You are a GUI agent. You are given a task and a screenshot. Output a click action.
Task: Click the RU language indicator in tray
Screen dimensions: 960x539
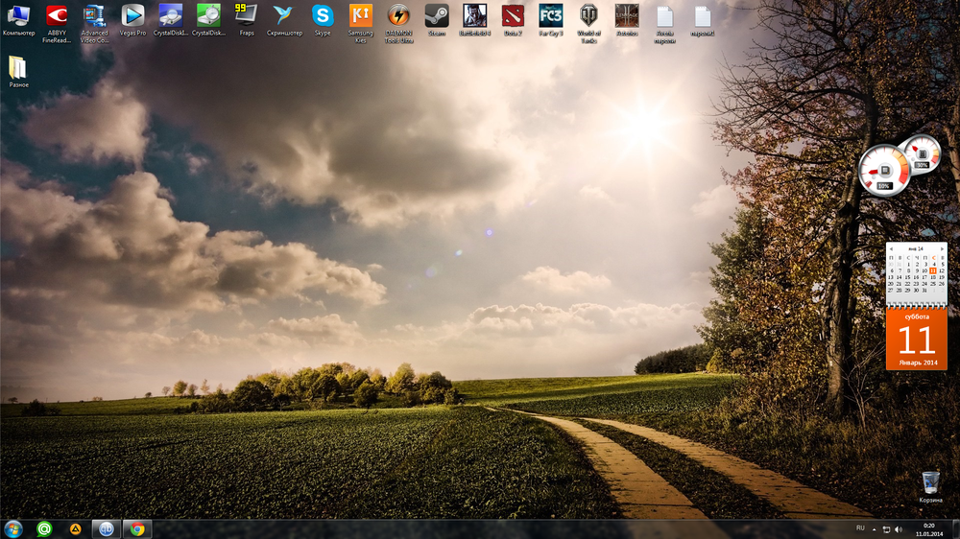click(x=860, y=528)
